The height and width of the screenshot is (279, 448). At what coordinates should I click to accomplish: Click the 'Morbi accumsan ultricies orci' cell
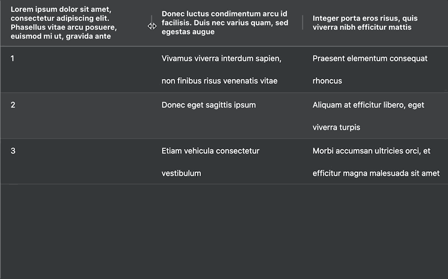pos(376,162)
